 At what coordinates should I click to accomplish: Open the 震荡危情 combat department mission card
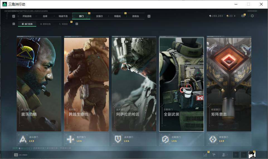39,85
